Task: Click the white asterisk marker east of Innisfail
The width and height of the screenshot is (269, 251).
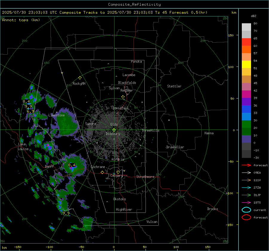Action: coord(142,102)
